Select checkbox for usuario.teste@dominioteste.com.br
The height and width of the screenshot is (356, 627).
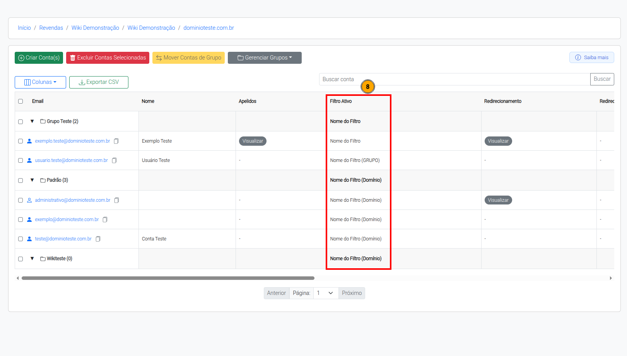(21, 160)
